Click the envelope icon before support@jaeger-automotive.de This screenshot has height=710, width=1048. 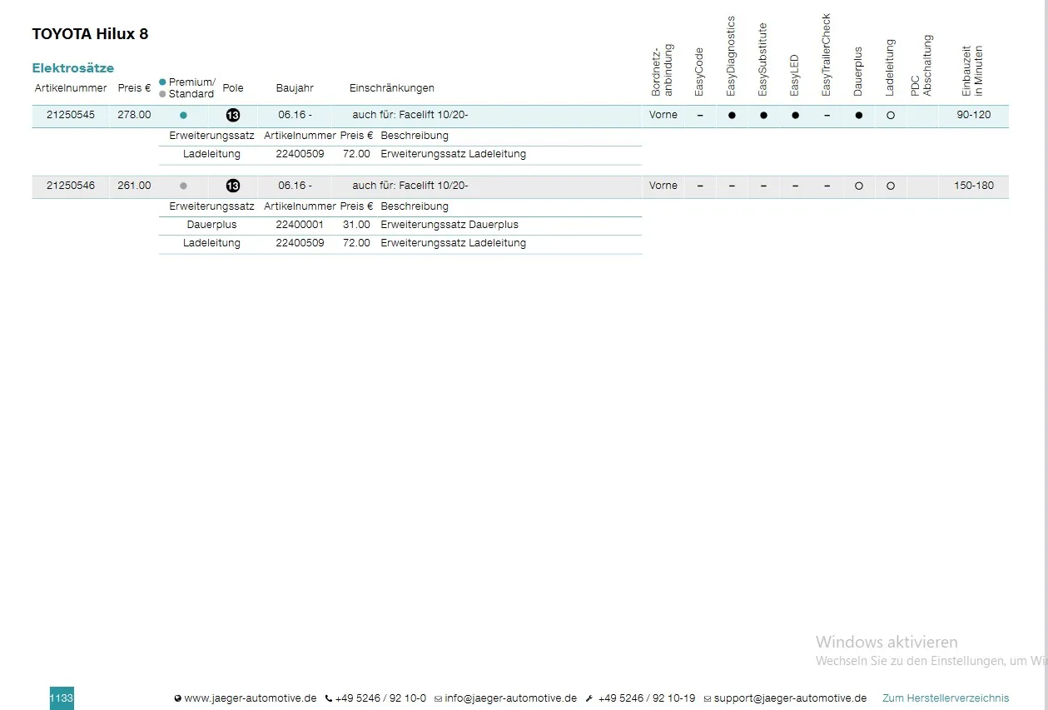point(708,699)
